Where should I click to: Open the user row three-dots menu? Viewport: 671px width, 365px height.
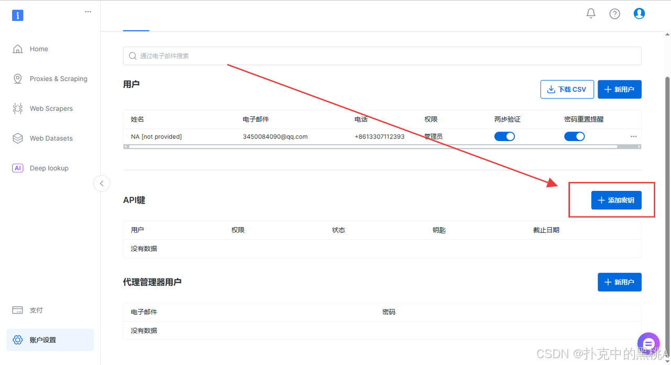click(634, 136)
